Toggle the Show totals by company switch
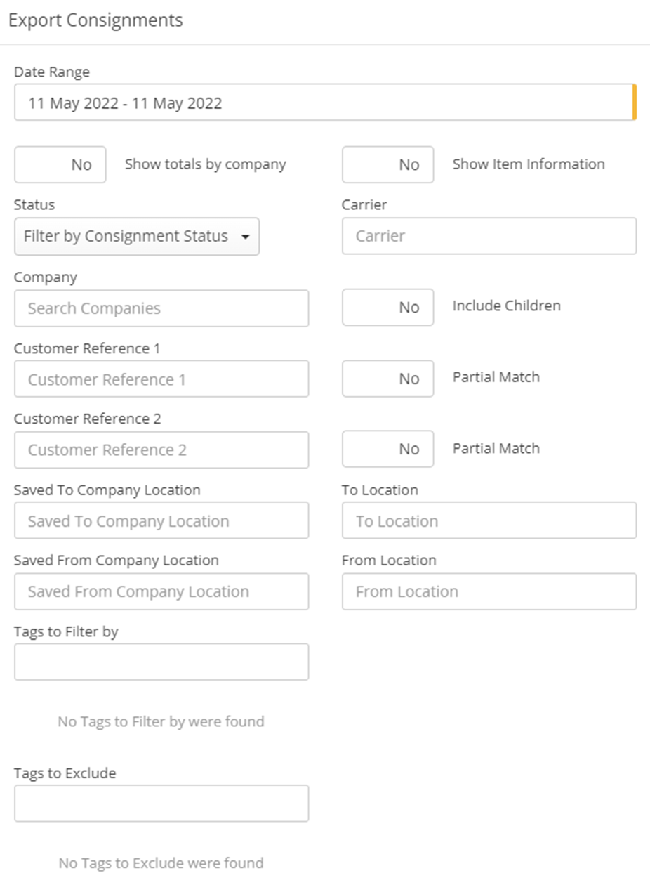Screen dimensions: 650x878 (x=60, y=165)
